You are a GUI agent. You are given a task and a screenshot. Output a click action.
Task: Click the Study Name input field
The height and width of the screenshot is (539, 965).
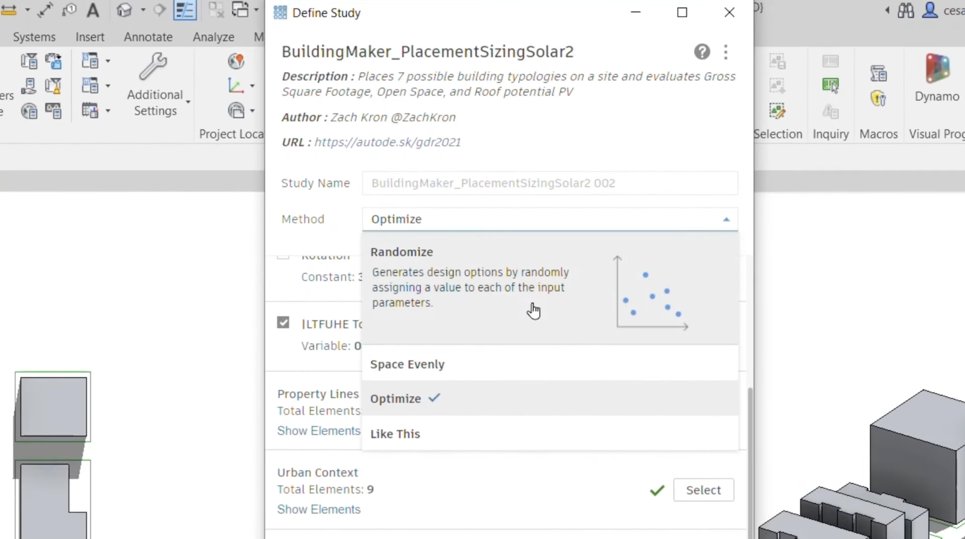tap(550, 183)
